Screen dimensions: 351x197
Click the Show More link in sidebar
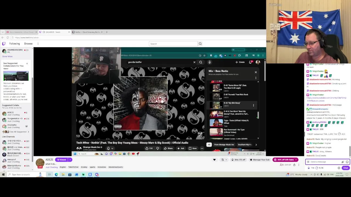[x=7, y=56]
